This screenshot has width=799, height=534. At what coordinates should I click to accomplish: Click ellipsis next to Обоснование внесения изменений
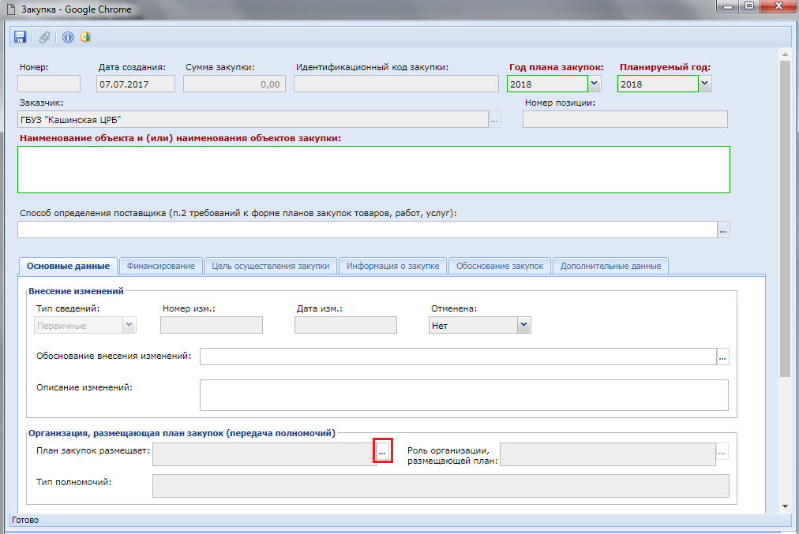(722, 357)
